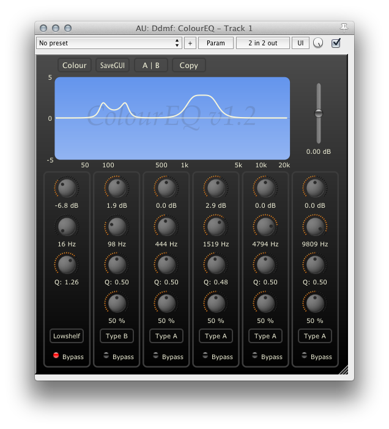Toggle Bypass on the 4794 Hz band
389x429 pixels.
coord(254,355)
